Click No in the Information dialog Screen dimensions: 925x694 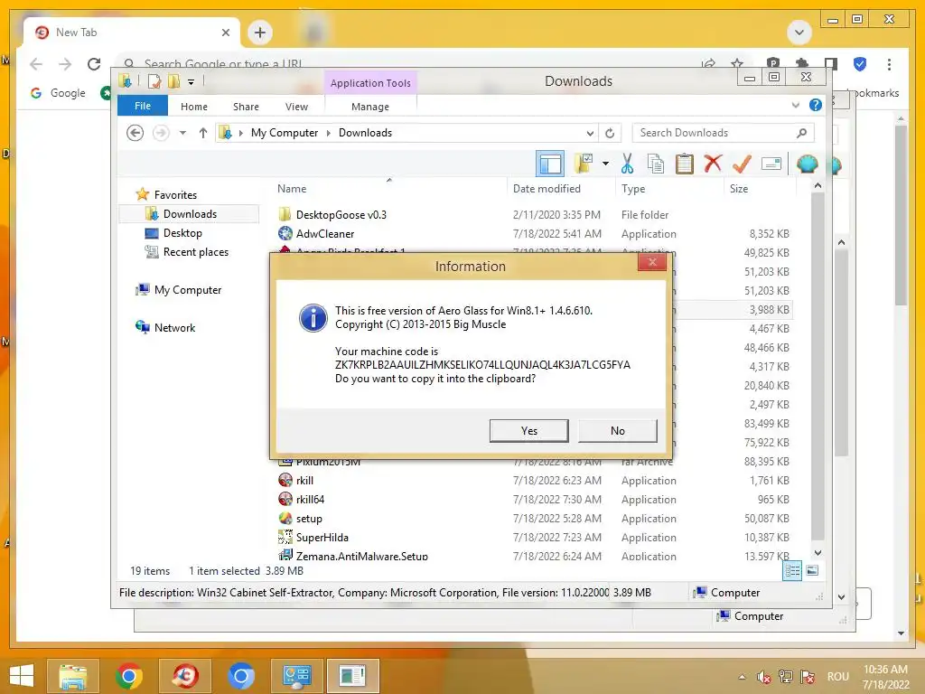617,431
